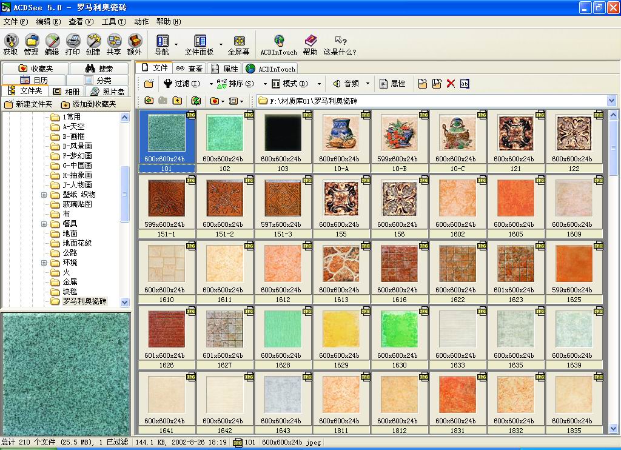This screenshot has height=450, width=621.
Task: Open the 工具 menu
Action: click(113, 22)
